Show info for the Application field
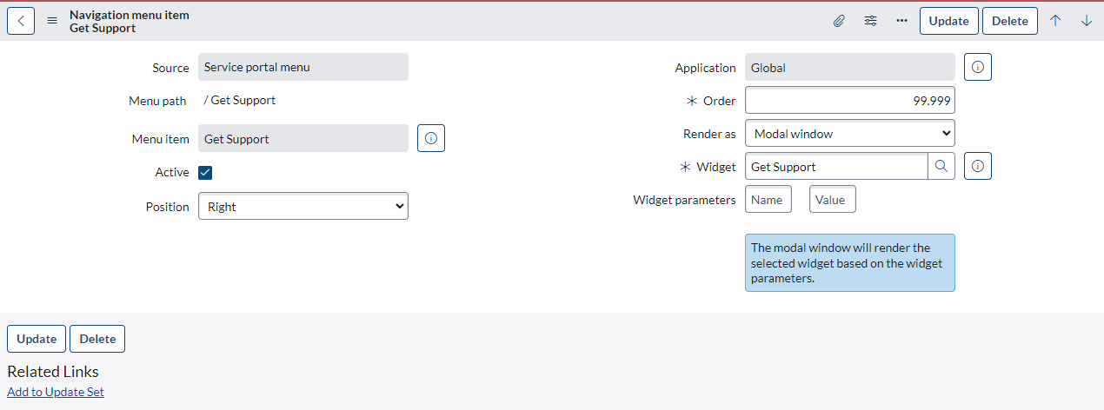 click(978, 67)
